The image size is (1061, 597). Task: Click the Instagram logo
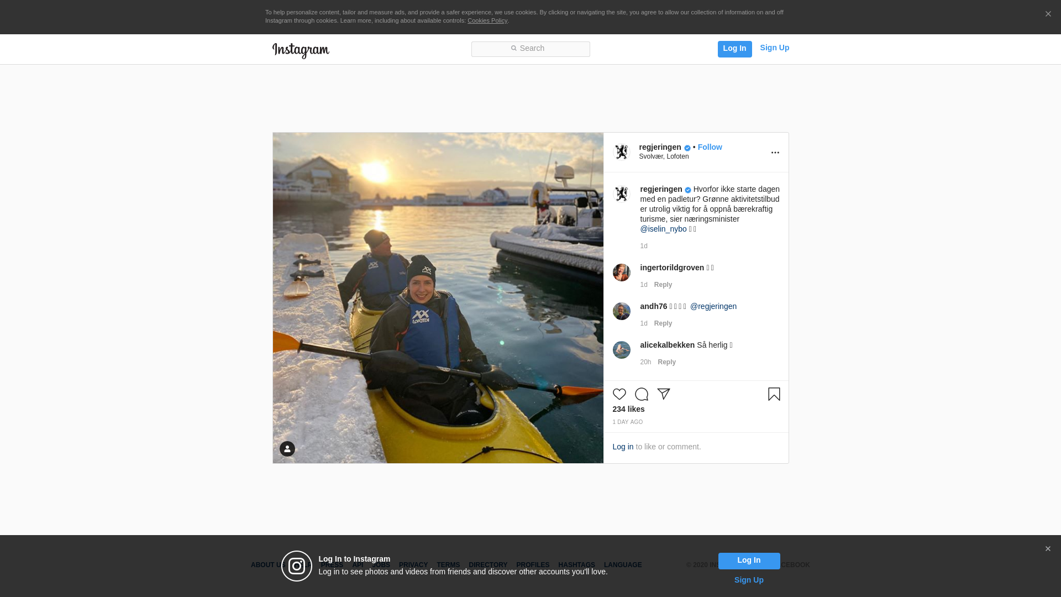pyautogui.click(x=301, y=50)
